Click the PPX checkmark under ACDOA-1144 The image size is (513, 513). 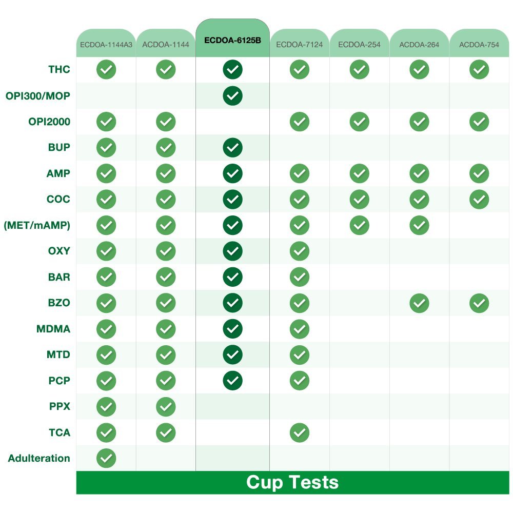tap(166, 407)
